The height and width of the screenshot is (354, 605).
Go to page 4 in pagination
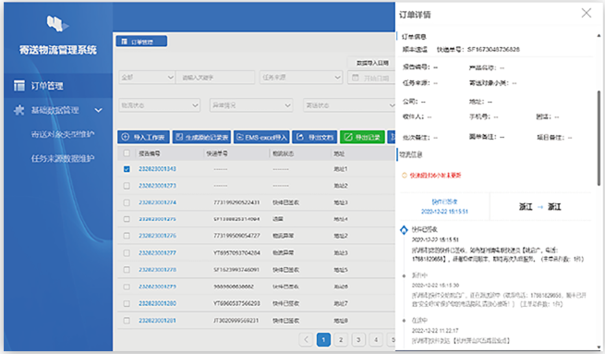(375, 340)
